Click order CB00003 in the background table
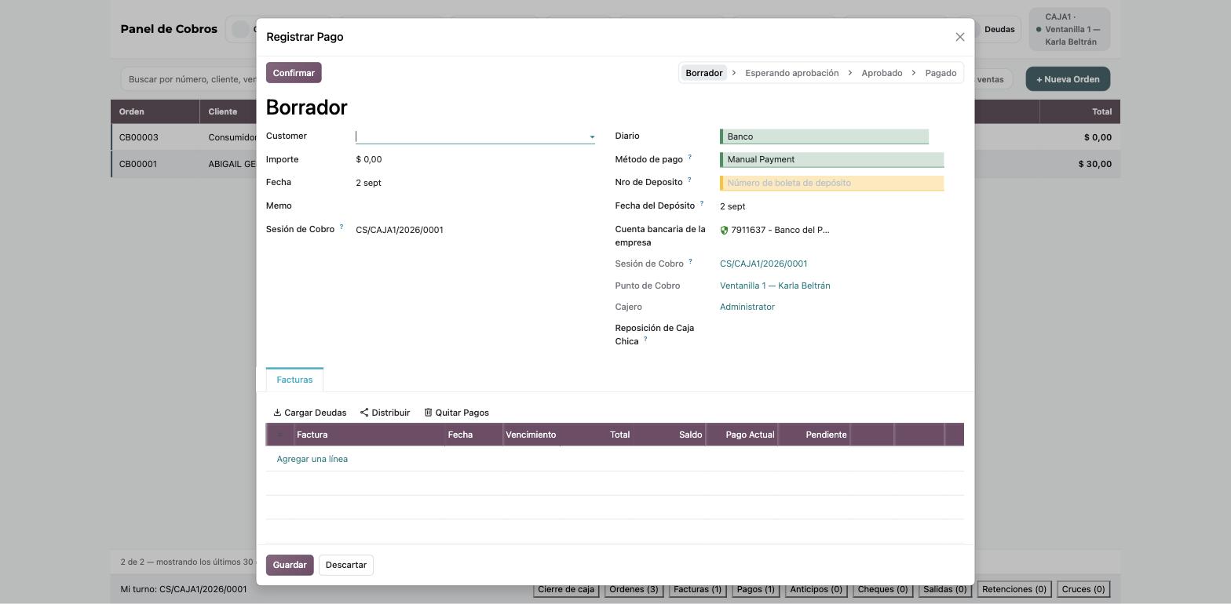The image size is (1231, 604). click(x=139, y=137)
